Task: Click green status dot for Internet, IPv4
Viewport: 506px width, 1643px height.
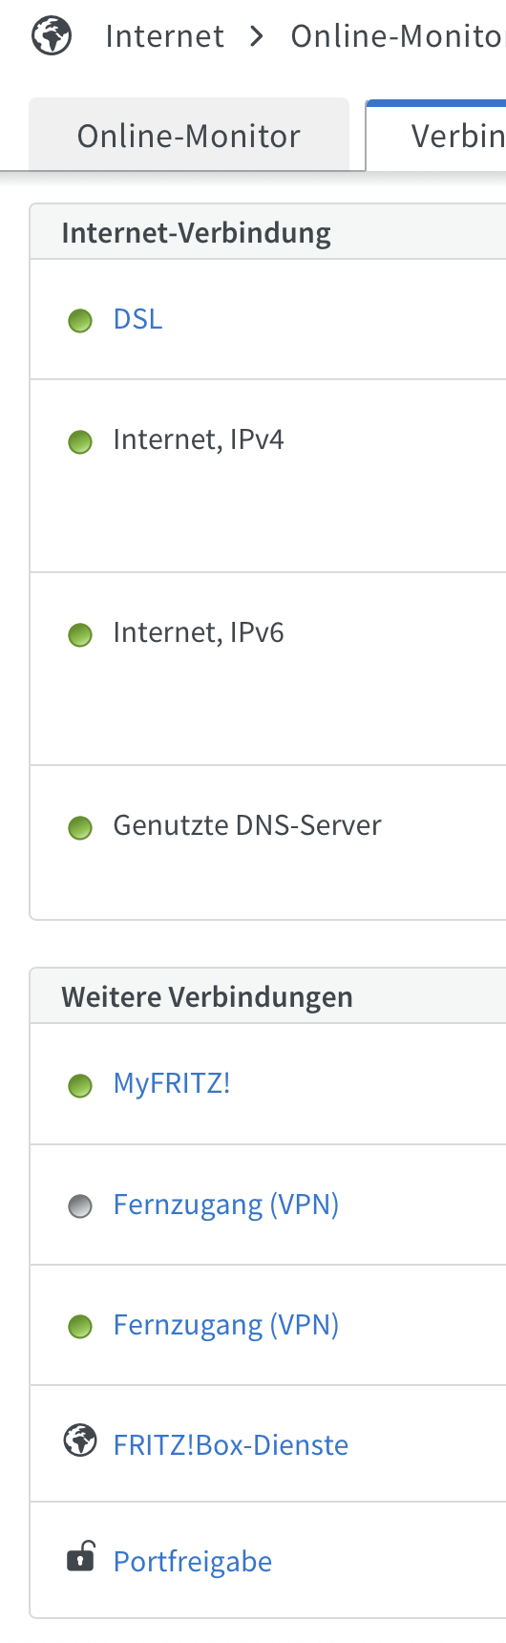Action: tap(80, 442)
